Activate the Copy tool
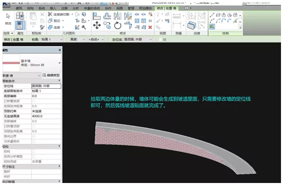 pos(107,25)
